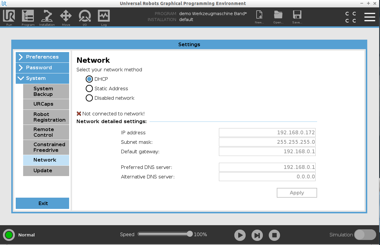The image size is (380, 245).
Task: Open the URCaps settings page
Action: 46,104
